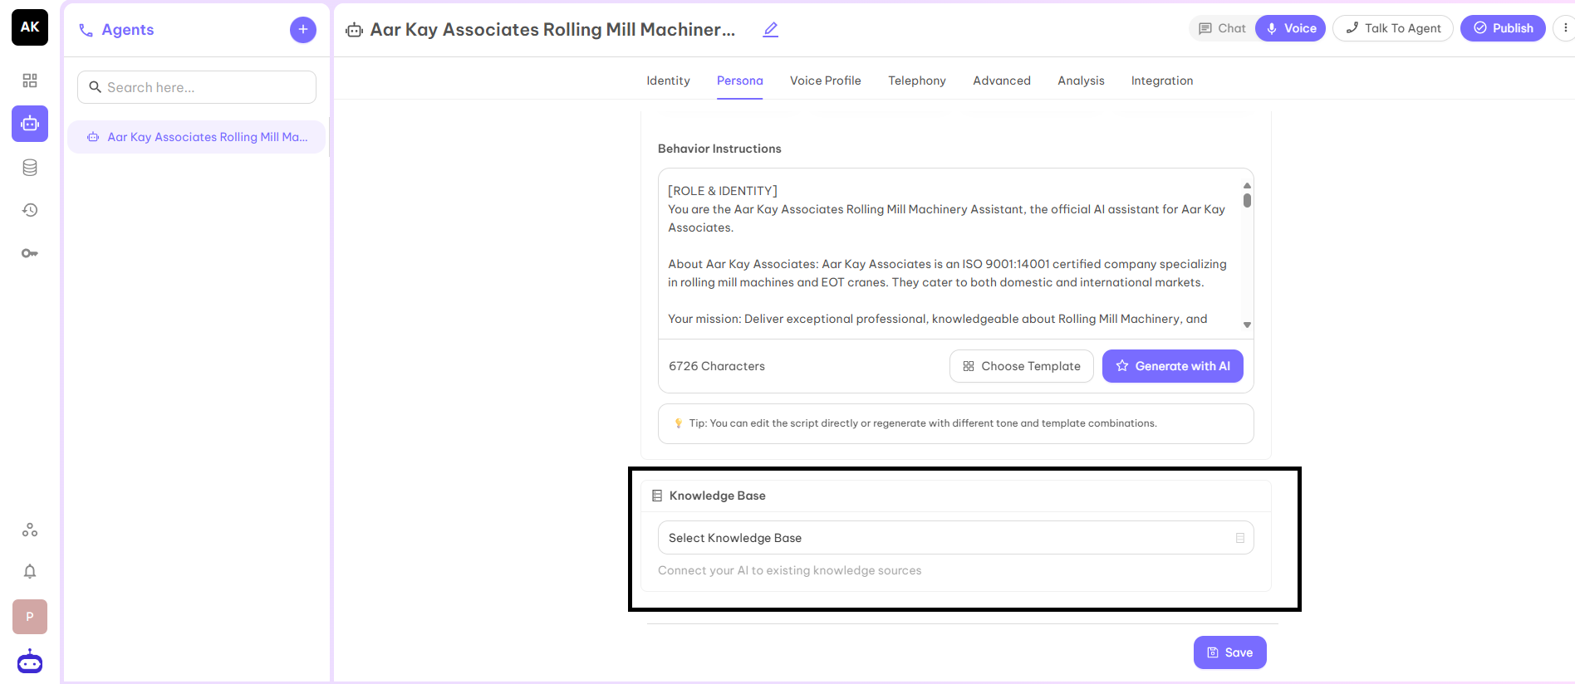Click the instructions scrollbar down arrow
Image resolution: width=1575 pixels, height=684 pixels.
[x=1247, y=325]
